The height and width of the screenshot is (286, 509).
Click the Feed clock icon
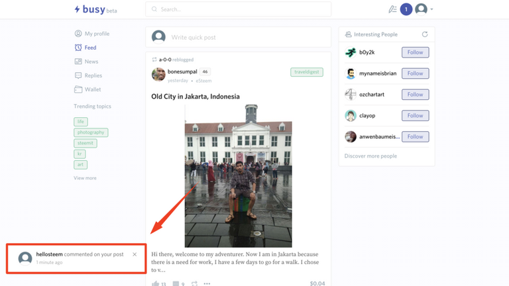[78, 48]
